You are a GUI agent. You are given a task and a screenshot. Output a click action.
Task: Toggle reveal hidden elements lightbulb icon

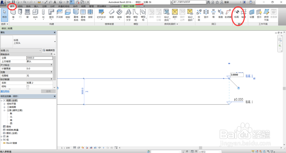[x=104, y=148]
